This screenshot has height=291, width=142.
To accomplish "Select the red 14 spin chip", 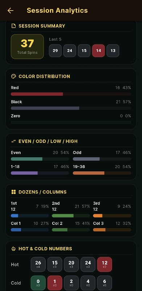I will coord(99,51).
